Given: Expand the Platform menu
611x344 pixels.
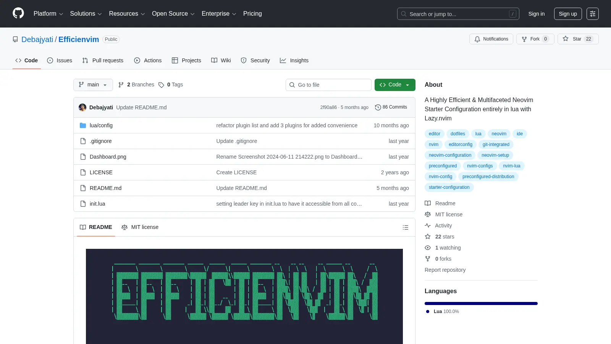Looking at the screenshot, I should pos(48,14).
